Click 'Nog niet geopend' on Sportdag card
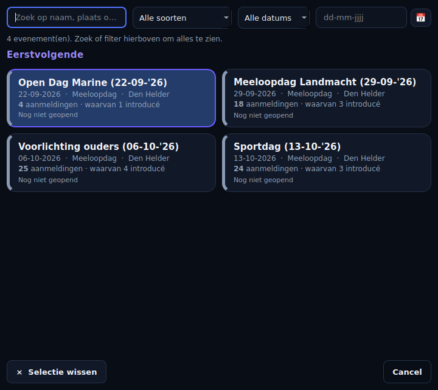Viewport: 438px width, 390px height. 263,180
